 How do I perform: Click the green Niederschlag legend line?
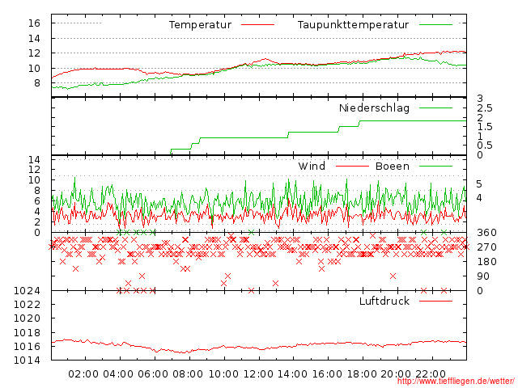pos(435,108)
